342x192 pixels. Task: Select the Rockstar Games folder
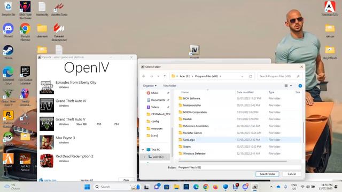(192, 133)
